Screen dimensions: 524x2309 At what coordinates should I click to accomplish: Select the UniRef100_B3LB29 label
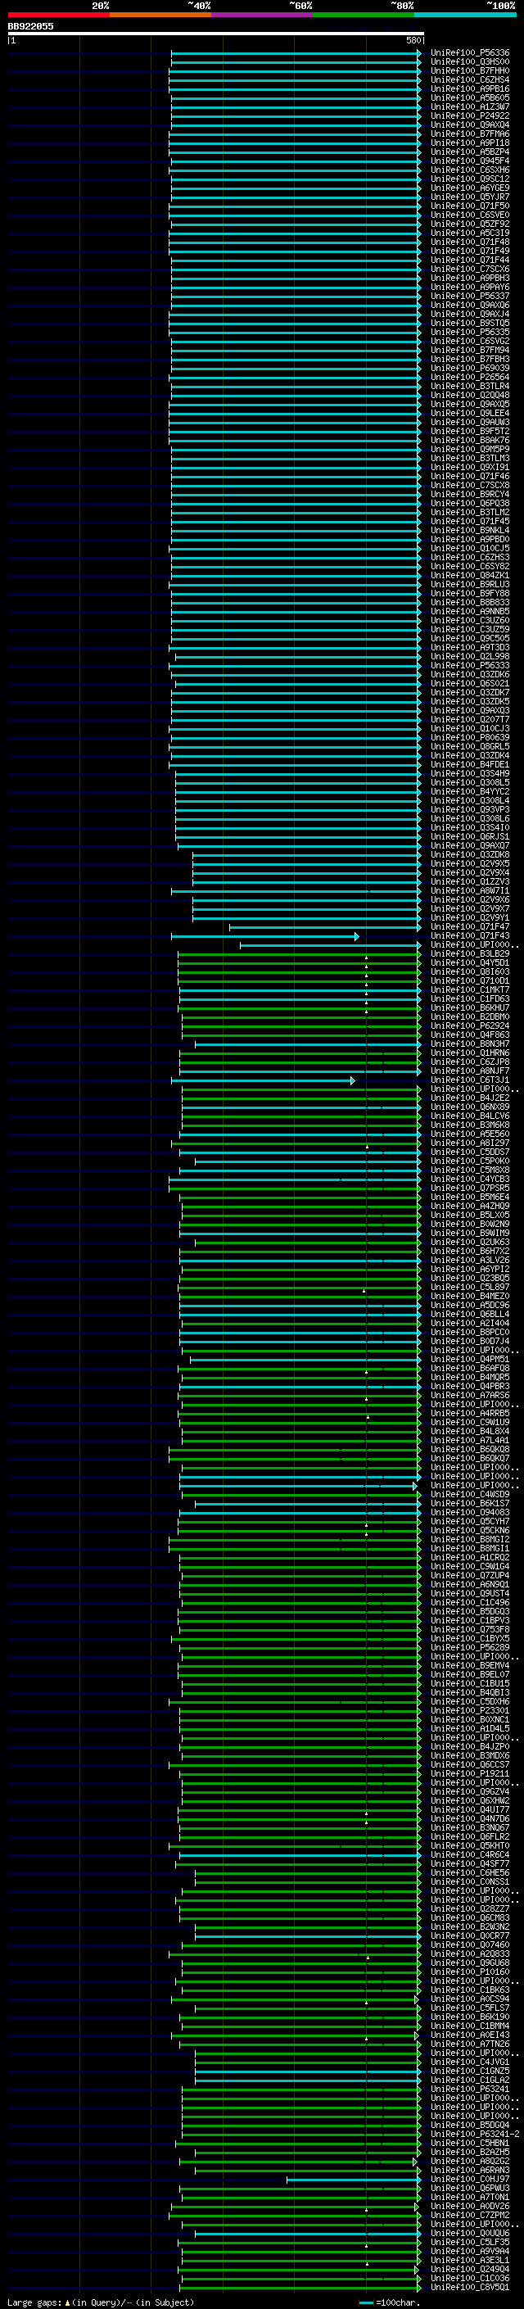coord(470,953)
